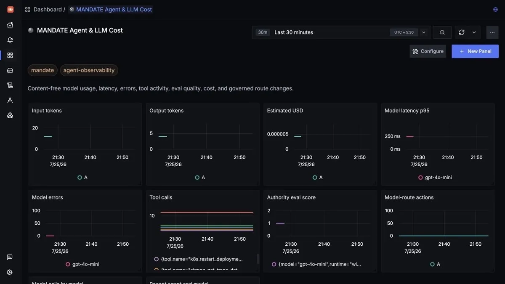Toggle series A in the Input tokens legend
This screenshot has height=284, width=505.
[x=82, y=178]
